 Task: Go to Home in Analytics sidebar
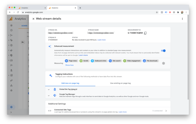[x=11, y=25]
